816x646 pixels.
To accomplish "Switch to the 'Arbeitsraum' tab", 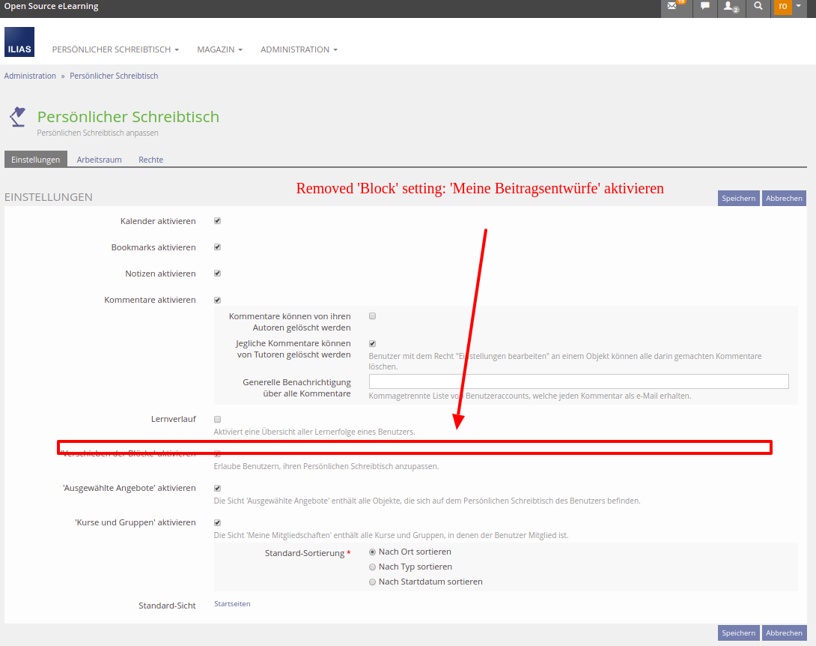I will [99, 160].
